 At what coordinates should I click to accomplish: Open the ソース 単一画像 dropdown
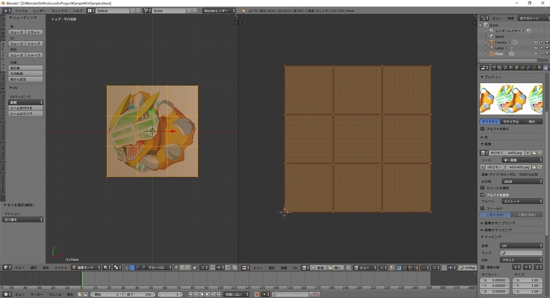pyautogui.click(x=522, y=160)
